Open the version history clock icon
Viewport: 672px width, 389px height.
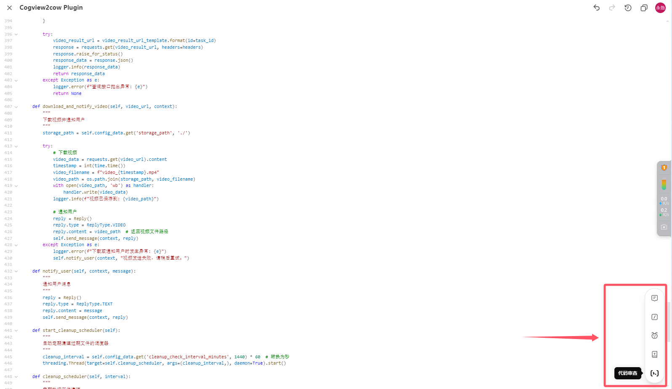tap(628, 8)
